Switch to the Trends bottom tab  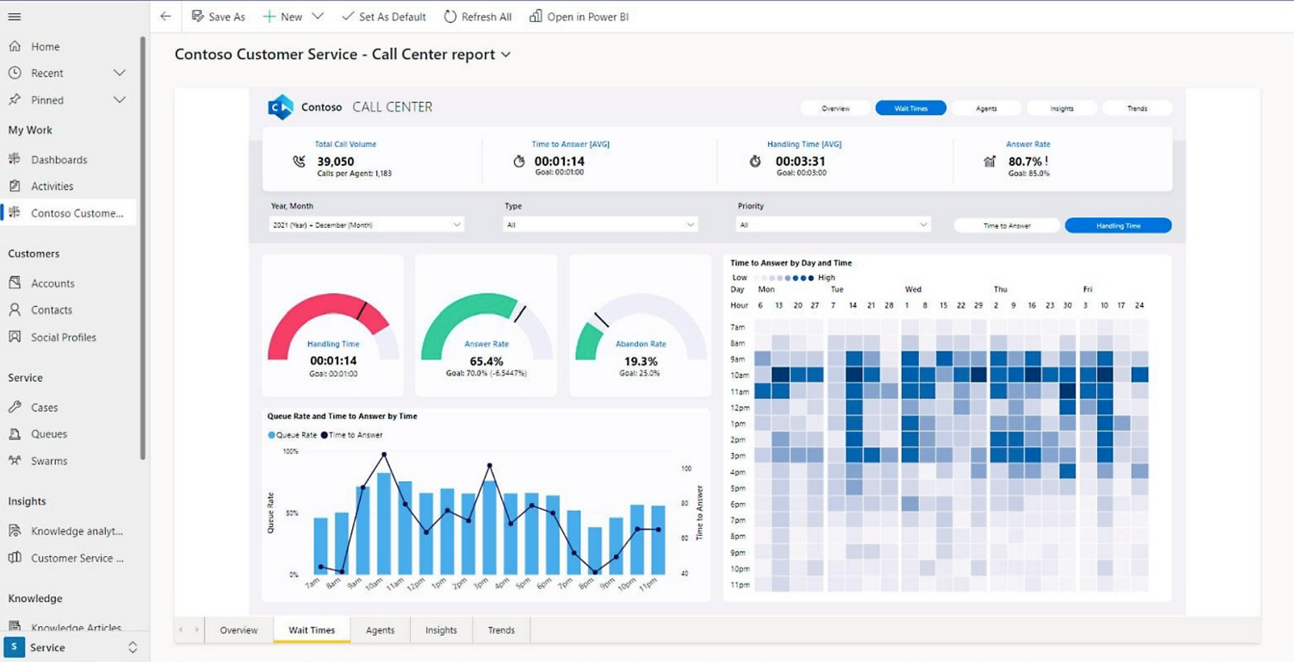[501, 630]
